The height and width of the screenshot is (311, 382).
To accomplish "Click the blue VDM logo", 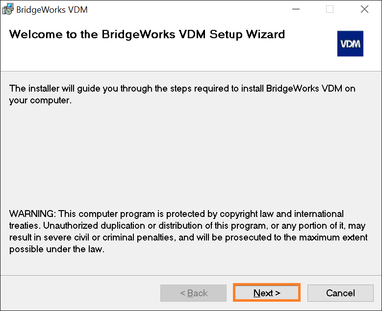I will (350, 44).
